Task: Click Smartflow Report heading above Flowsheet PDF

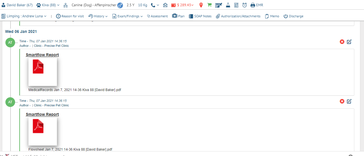Action: 42,114
